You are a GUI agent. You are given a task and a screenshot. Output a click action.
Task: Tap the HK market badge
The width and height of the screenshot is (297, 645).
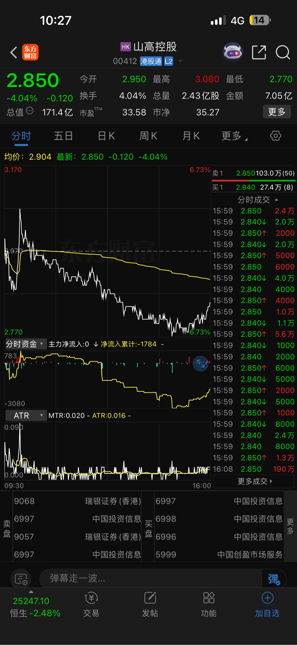[126, 47]
